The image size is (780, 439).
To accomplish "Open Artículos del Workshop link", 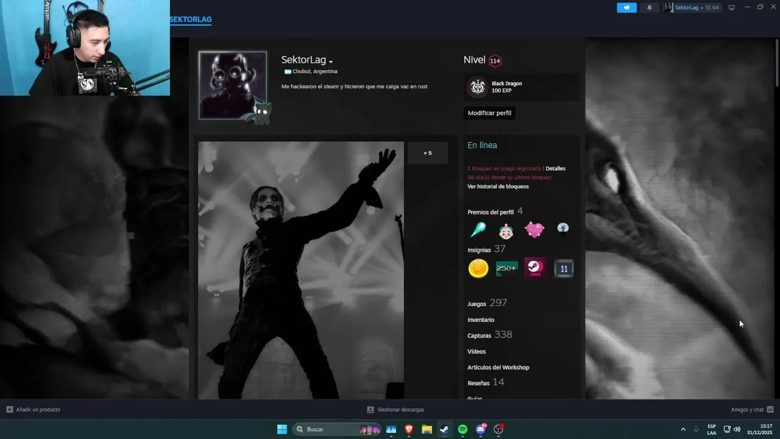I will pyautogui.click(x=498, y=367).
